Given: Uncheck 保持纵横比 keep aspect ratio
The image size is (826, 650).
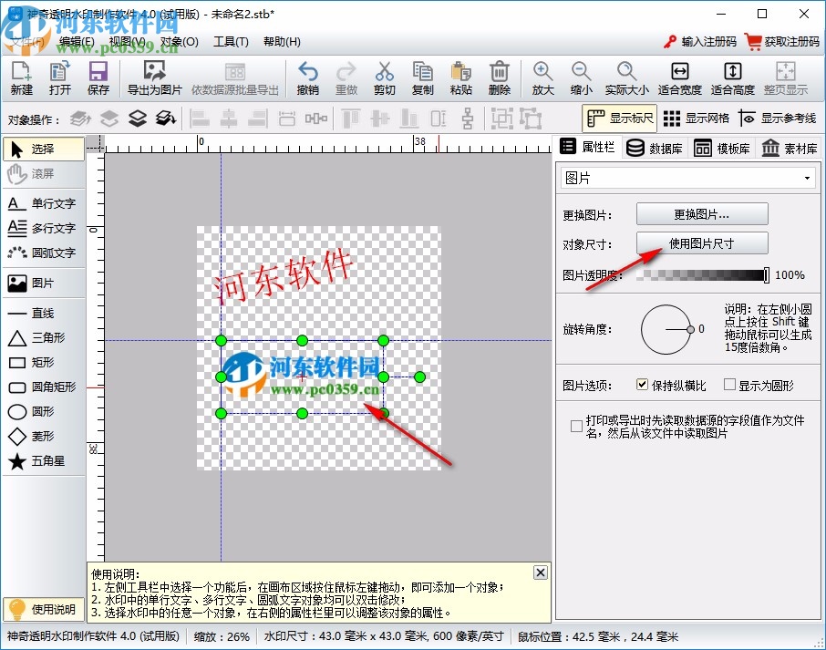Looking at the screenshot, I should coord(643,385).
